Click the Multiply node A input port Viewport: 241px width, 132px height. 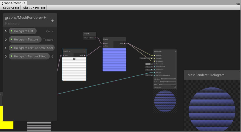[x=104, y=43]
